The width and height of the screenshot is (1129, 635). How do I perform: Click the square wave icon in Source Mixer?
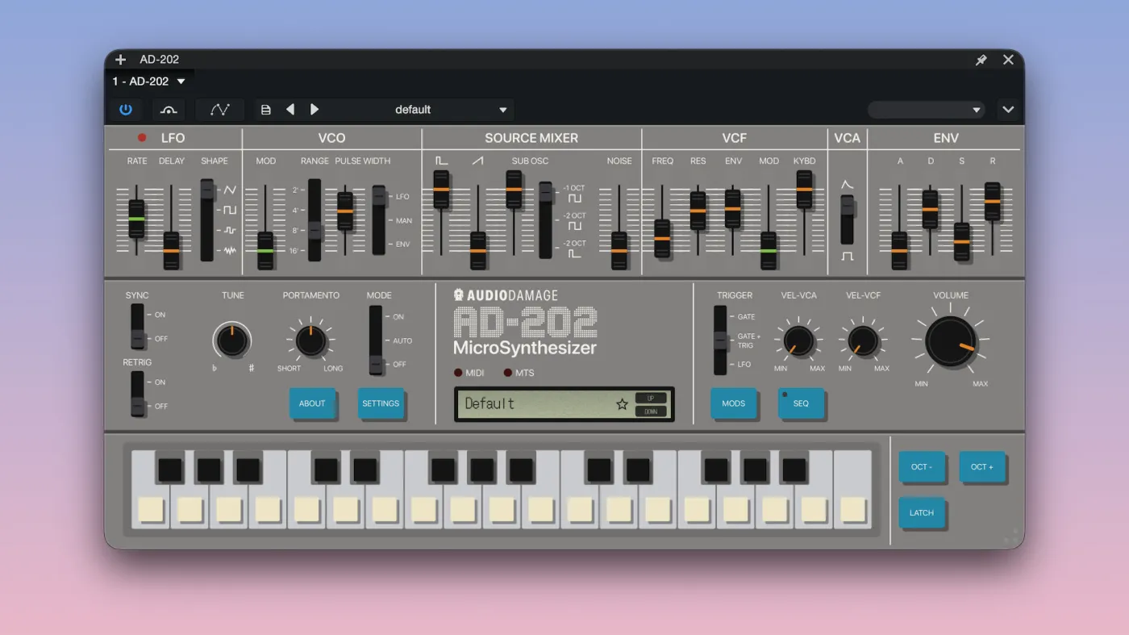point(441,161)
